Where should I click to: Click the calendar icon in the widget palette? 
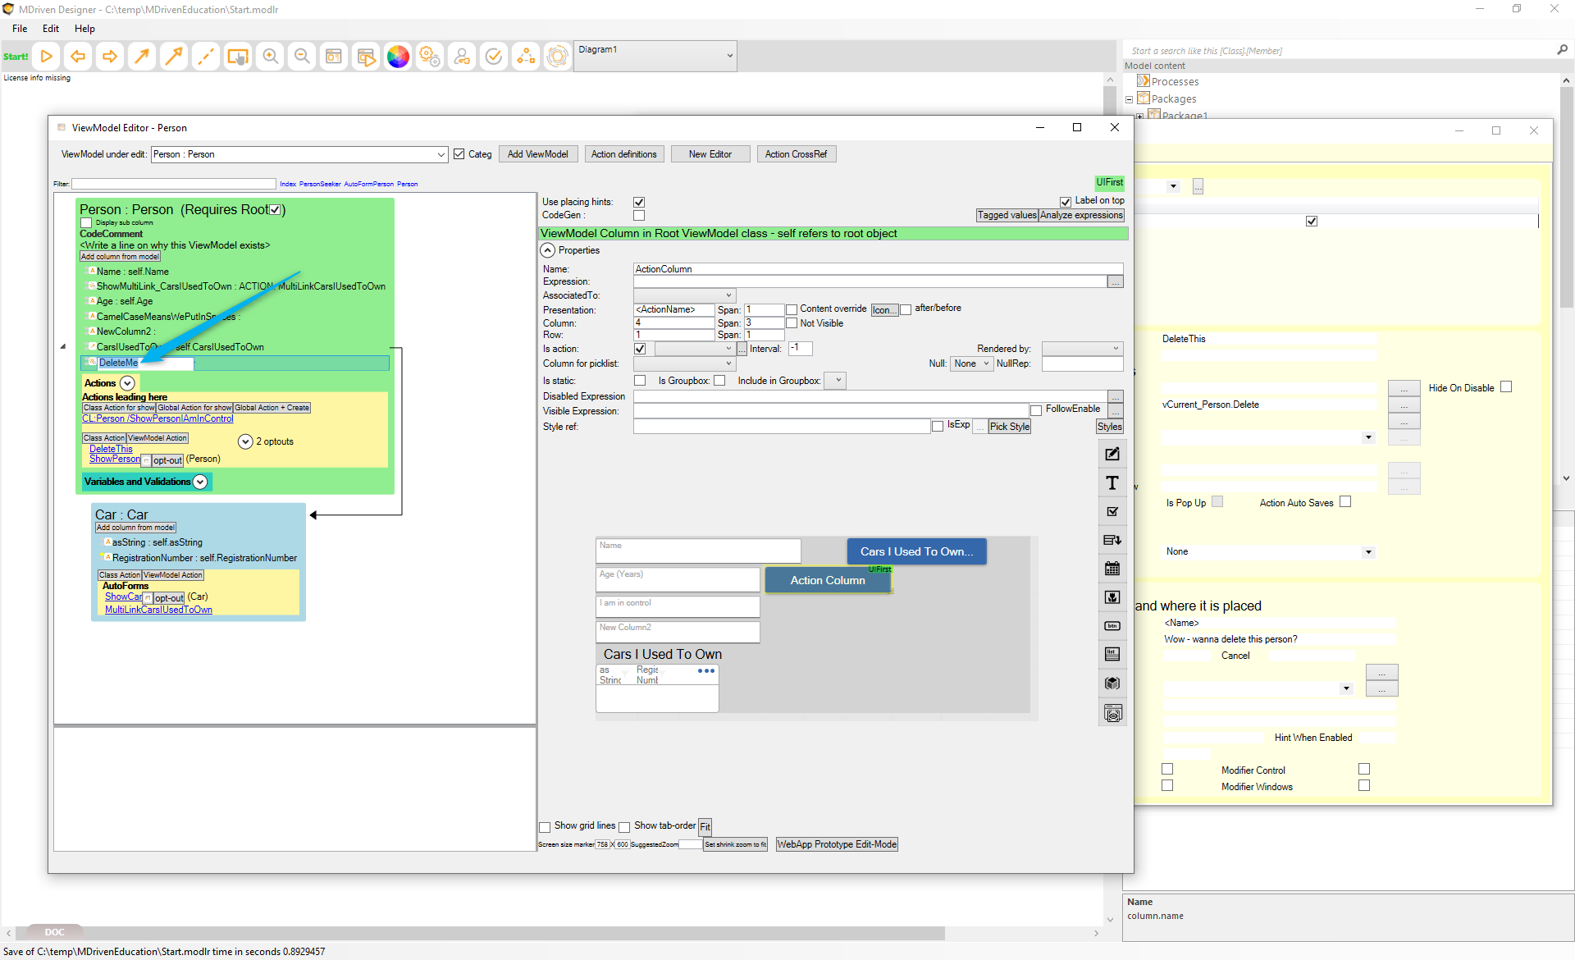pyautogui.click(x=1112, y=569)
